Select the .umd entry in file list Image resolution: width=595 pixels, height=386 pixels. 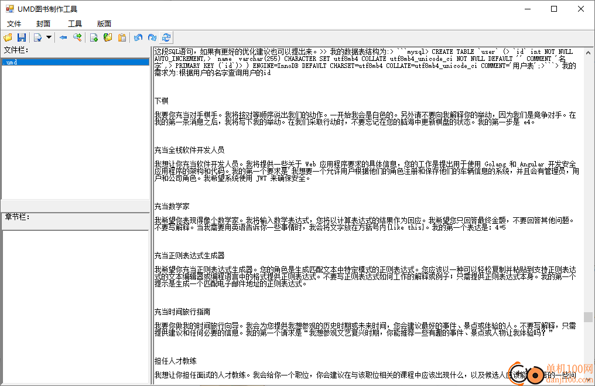pos(76,62)
